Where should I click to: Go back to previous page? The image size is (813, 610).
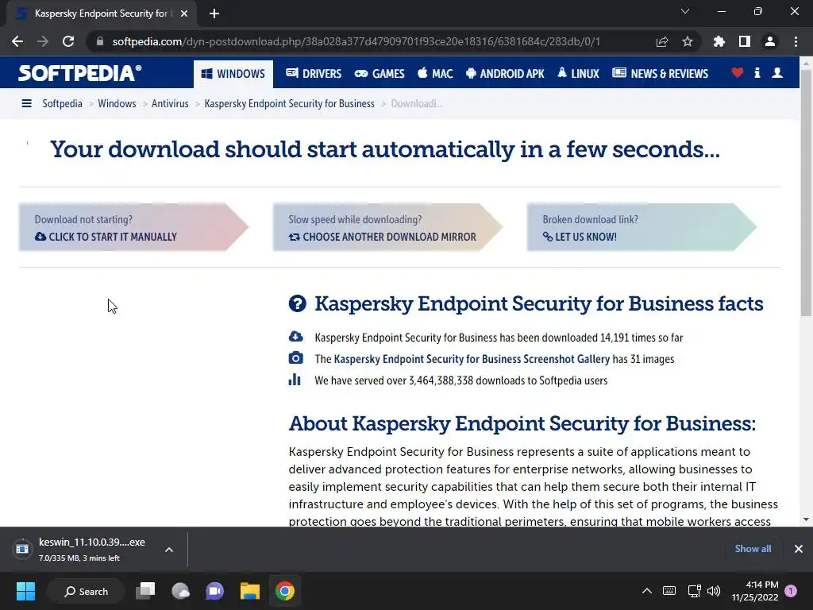pos(17,41)
